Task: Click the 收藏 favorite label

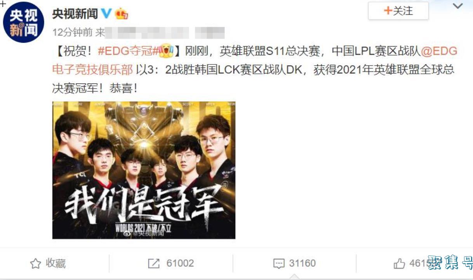Action: 56,264
